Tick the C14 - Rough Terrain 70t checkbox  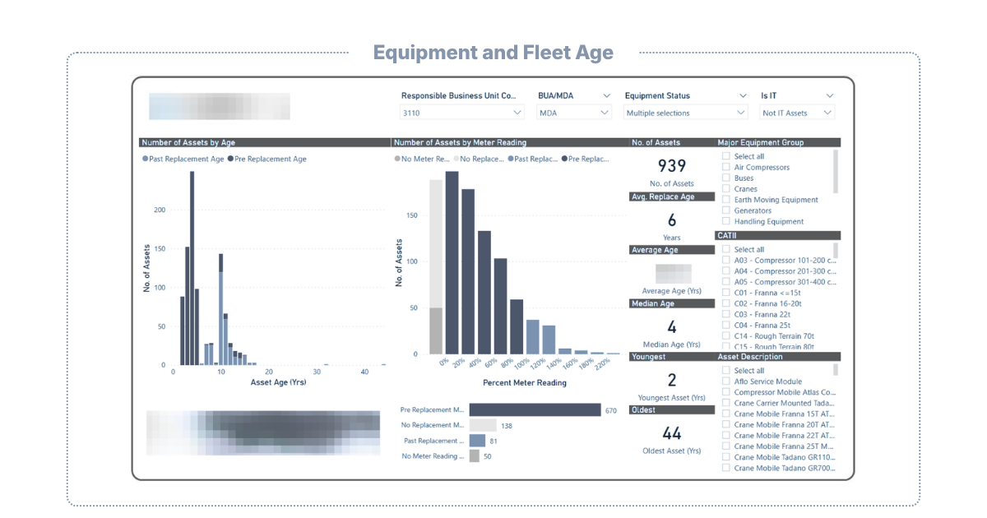click(726, 335)
